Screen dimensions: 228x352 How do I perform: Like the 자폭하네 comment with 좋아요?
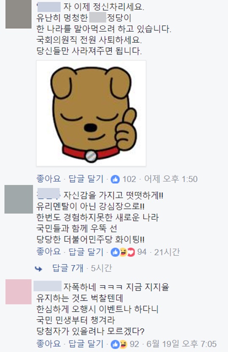tap(49, 344)
